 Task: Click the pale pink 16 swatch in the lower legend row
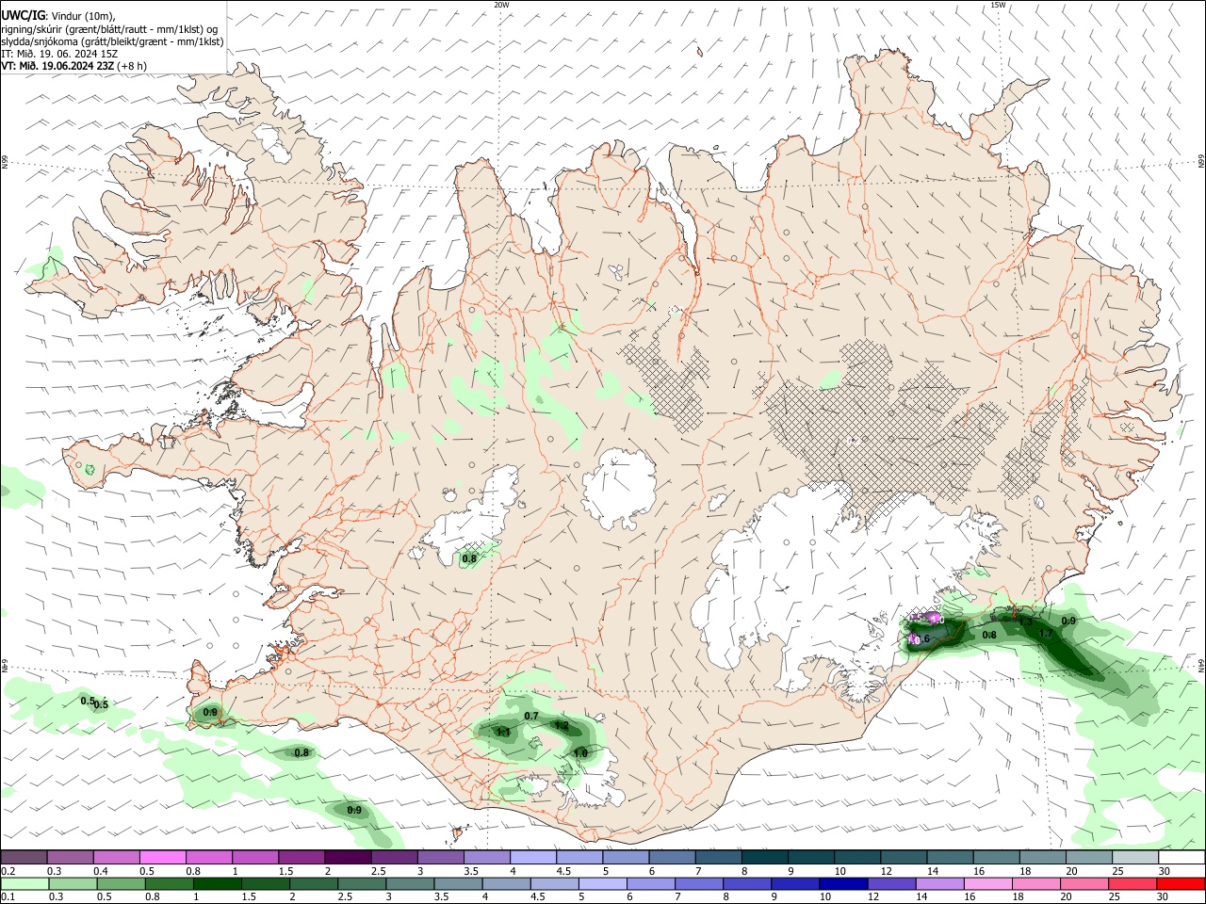pos(987,883)
